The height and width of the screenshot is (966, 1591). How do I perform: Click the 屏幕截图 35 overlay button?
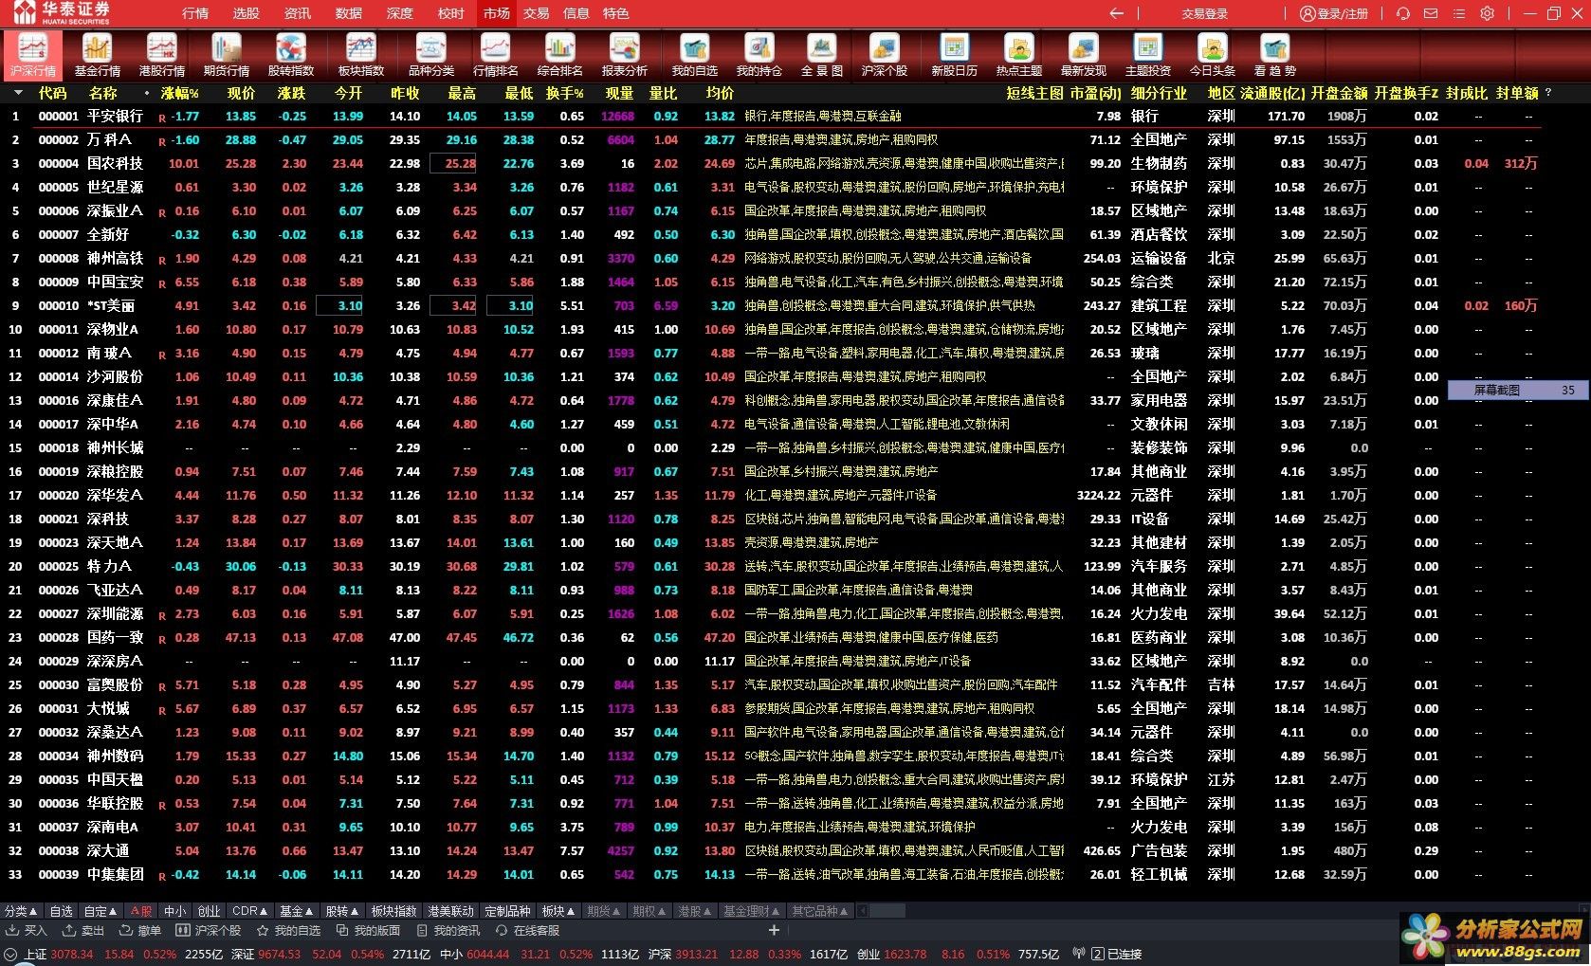[x=1517, y=390]
